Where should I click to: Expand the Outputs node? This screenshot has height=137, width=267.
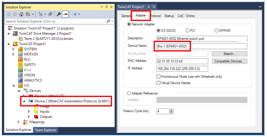pos(29,117)
